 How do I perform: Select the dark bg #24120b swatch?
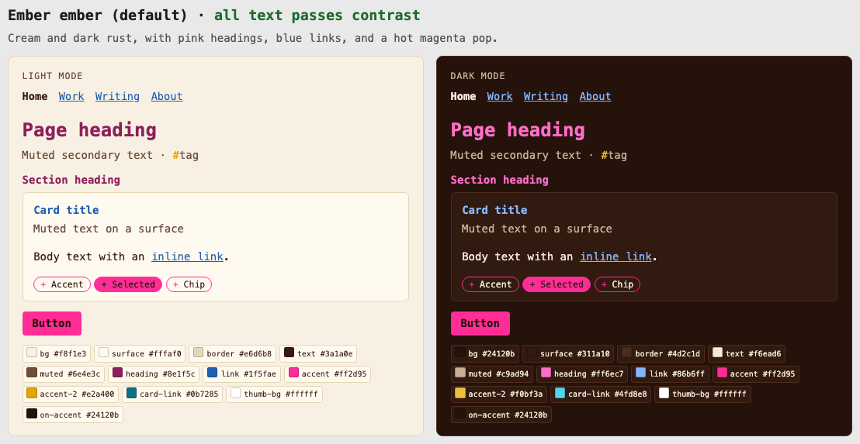[485, 353]
